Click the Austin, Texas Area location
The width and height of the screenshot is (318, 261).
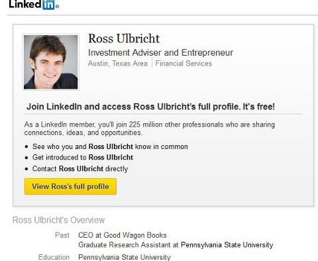pyautogui.click(x=118, y=64)
